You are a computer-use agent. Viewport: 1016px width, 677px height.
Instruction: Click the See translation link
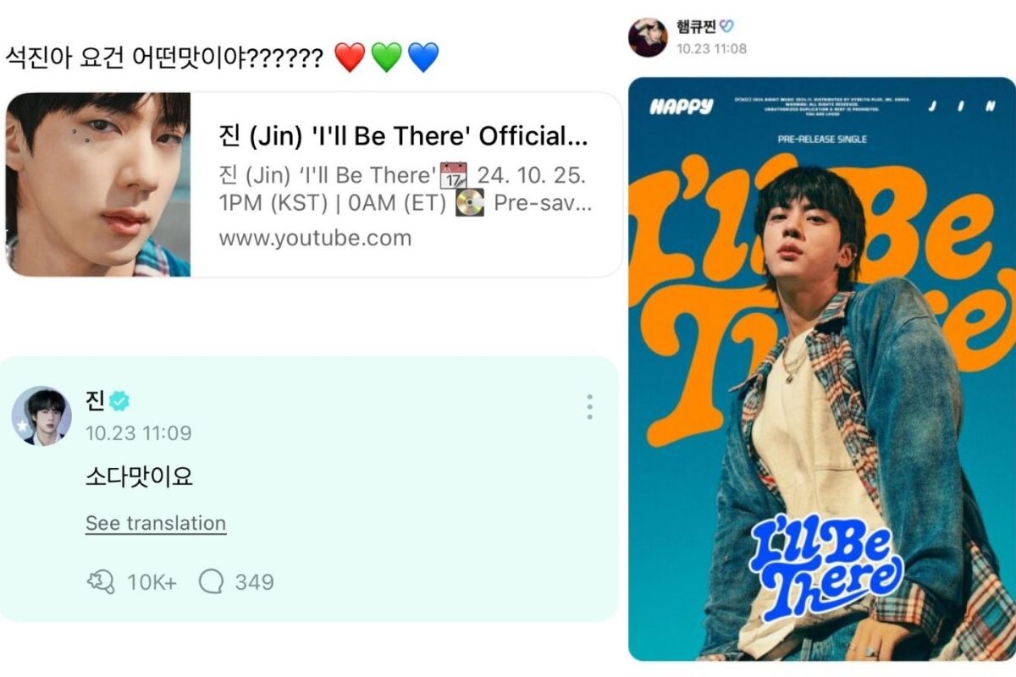click(156, 523)
